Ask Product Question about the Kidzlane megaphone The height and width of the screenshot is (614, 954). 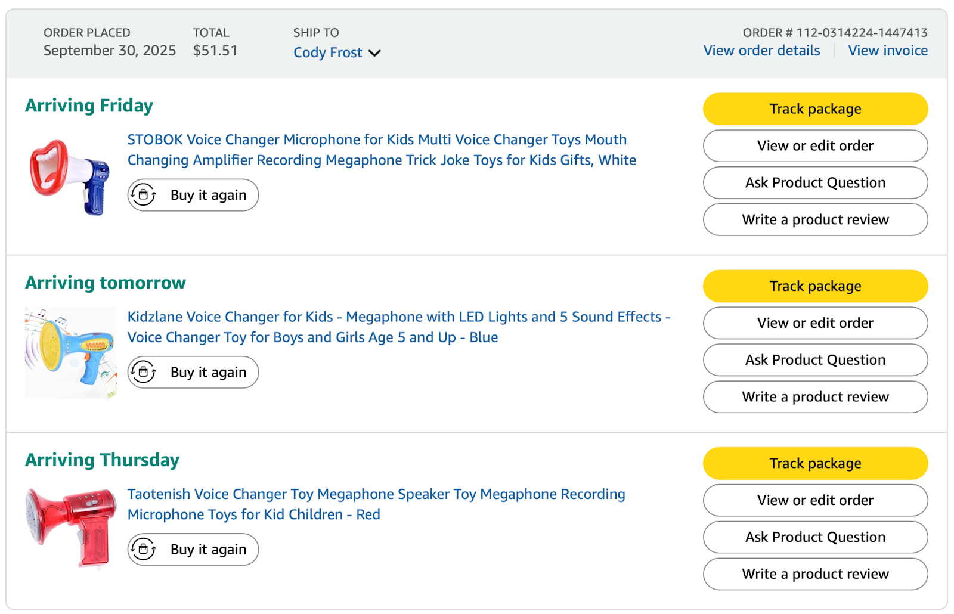(x=815, y=360)
